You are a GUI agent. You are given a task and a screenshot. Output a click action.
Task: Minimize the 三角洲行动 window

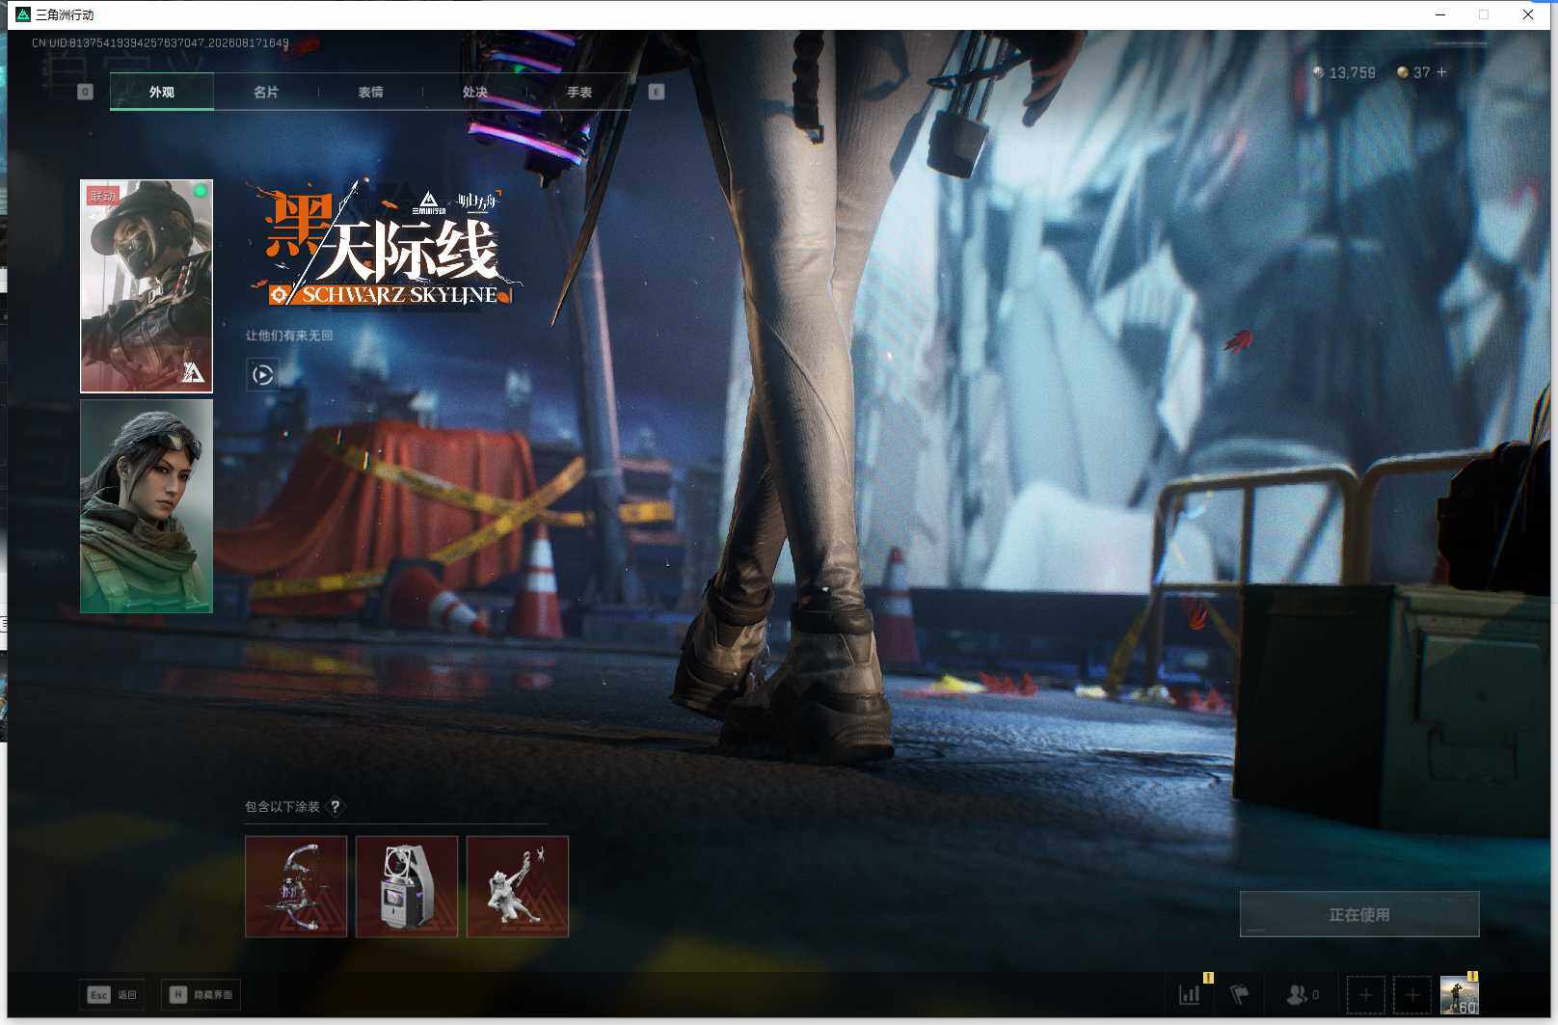(x=1440, y=14)
